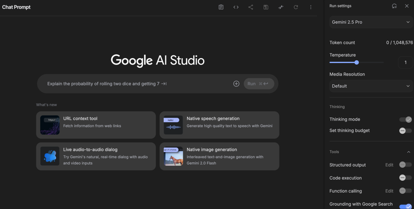Click the save prompt icon
Viewport: 414px width, 209px height.
(x=266, y=7)
